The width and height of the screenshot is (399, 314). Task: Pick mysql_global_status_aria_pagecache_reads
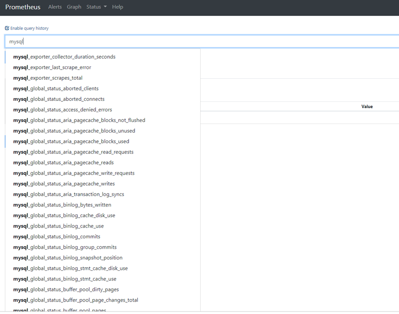pyautogui.click(x=103, y=163)
